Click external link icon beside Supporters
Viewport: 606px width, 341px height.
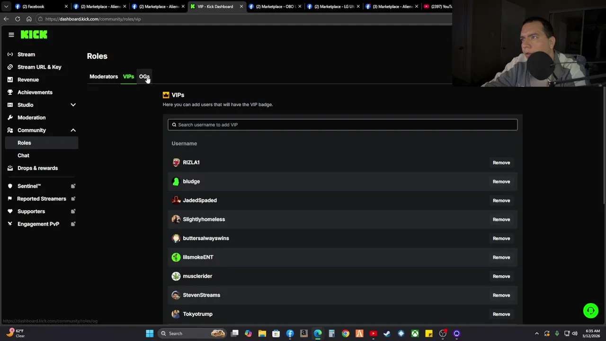pyautogui.click(x=73, y=211)
